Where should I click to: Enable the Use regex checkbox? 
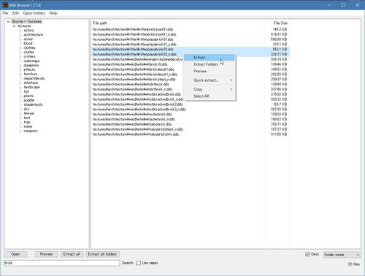(x=139, y=263)
